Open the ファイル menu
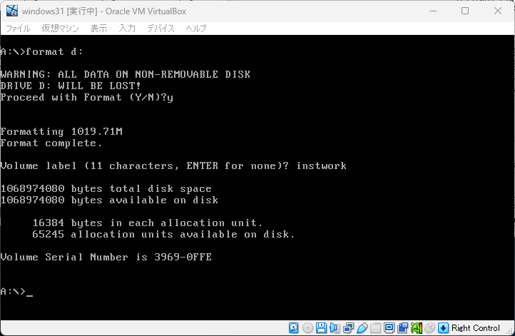The height and width of the screenshot is (336, 515). [x=18, y=29]
